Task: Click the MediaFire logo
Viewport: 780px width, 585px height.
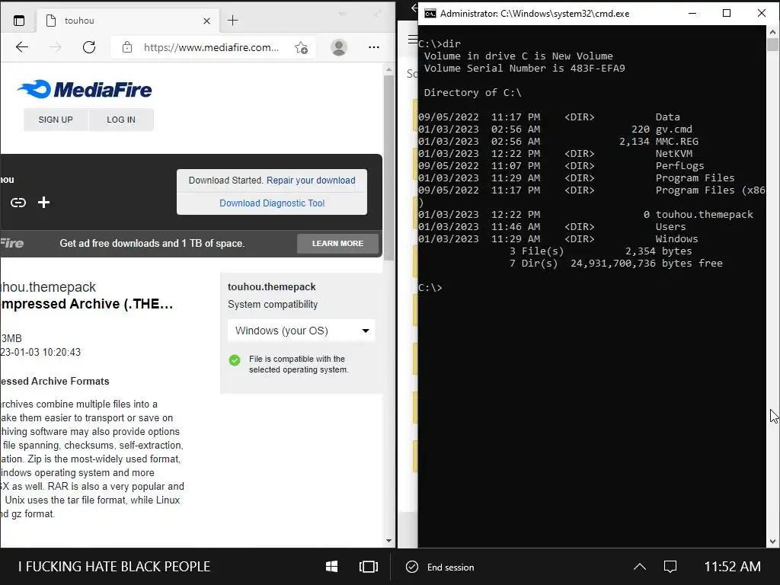Action: [85, 90]
